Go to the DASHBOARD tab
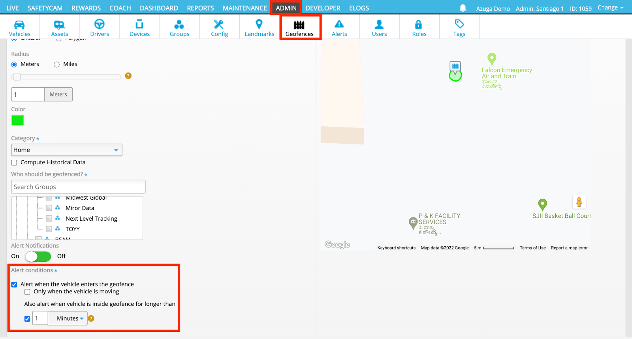 pyautogui.click(x=159, y=8)
